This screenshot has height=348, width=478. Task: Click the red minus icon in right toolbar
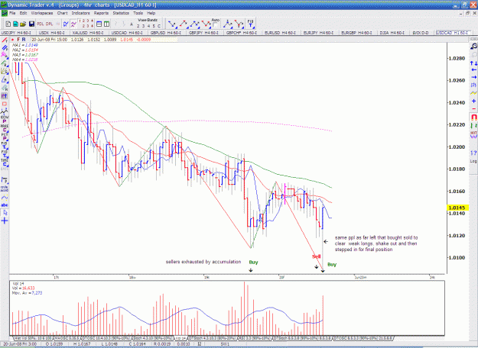pos(473,108)
